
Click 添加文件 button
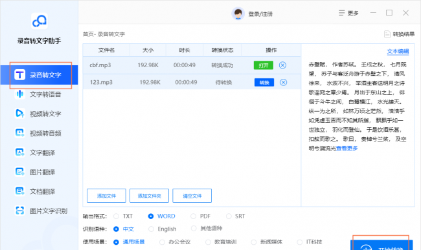(x=106, y=196)
